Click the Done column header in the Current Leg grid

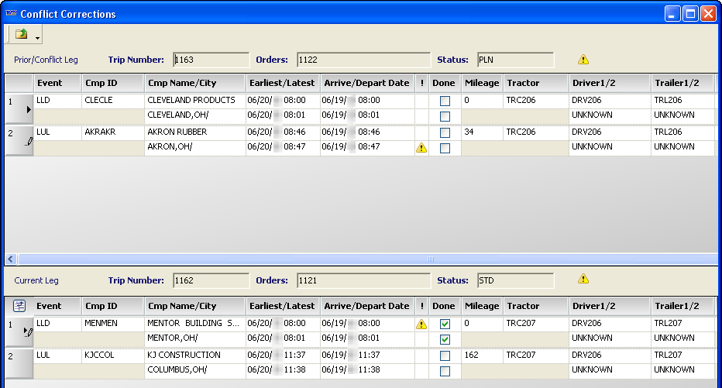(445, 306)
